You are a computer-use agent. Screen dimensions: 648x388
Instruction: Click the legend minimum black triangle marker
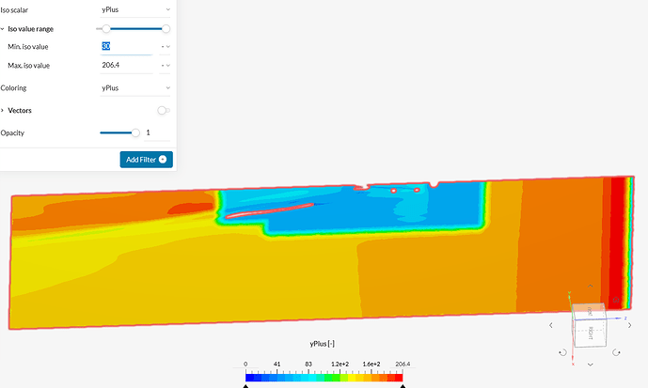245,386
